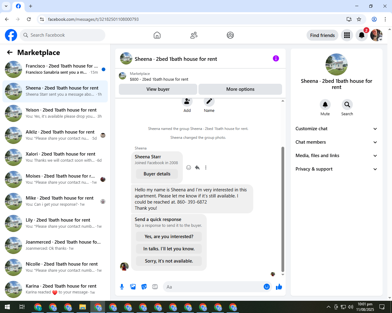Click the chat messages vertical scrollbar

(283, 209)
